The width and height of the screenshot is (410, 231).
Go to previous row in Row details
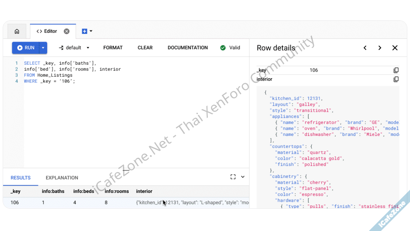(x=365, y=48)
